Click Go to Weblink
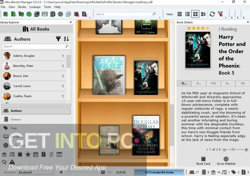Image resolution: width=250 pixels, height=176 pixels. pos(226,161)
